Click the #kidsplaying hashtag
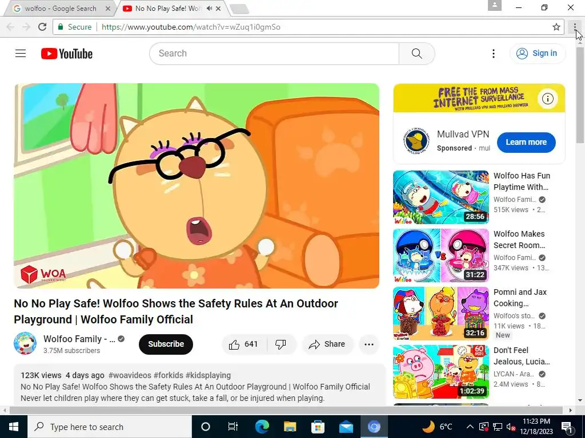Image resolution: width=585 pixels, height=438 pixels. point(208,375)
